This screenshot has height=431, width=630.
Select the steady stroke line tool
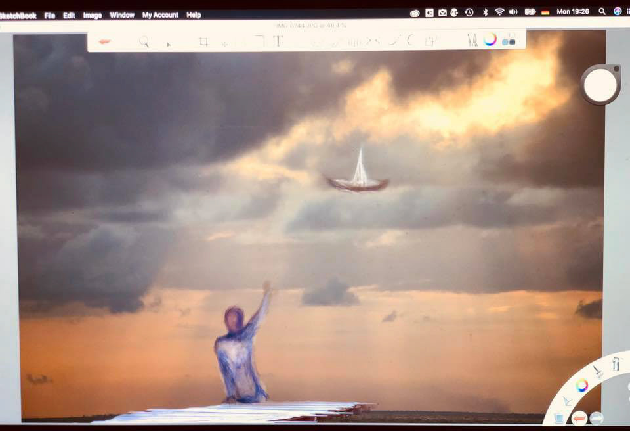click(395, 41)
